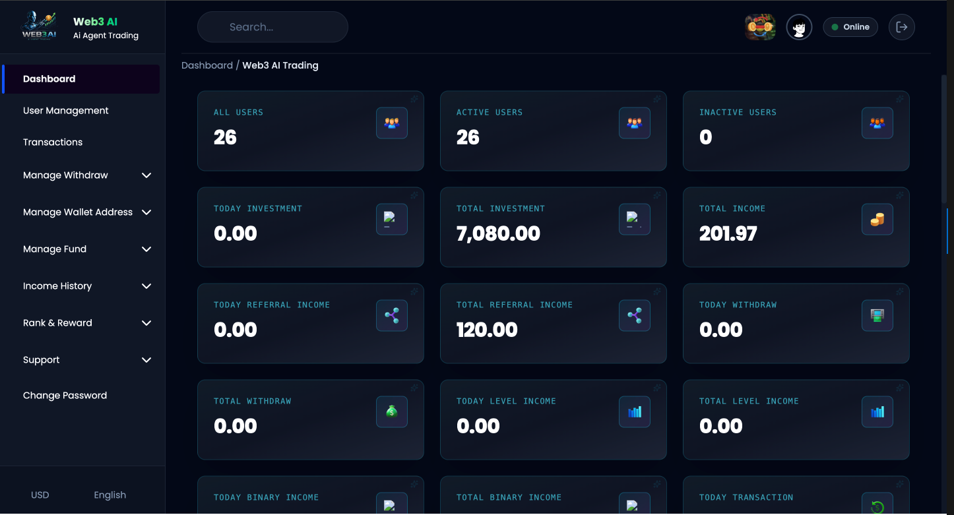This screenshot has width=954, height=515.
Task: Click the Dashboard breadcrumb link
Action: coord(207,65)
